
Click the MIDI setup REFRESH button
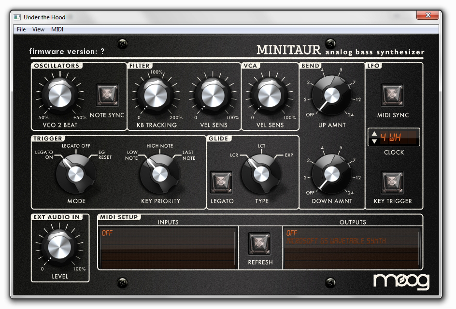[x=259, y=244]
